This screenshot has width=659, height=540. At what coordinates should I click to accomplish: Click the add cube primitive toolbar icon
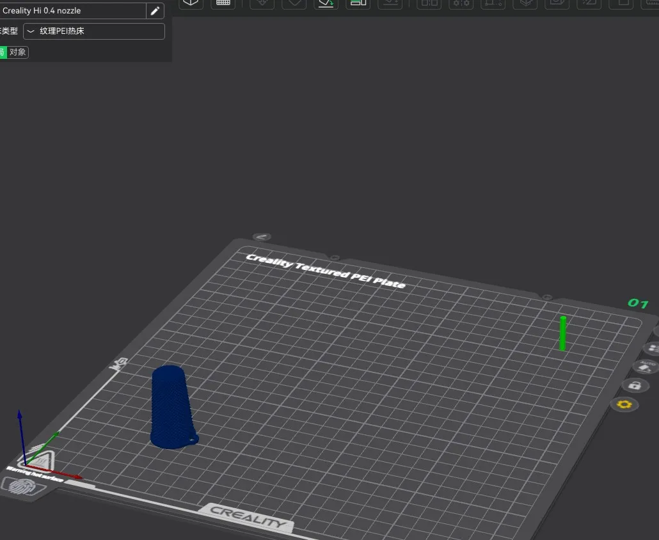191,3
